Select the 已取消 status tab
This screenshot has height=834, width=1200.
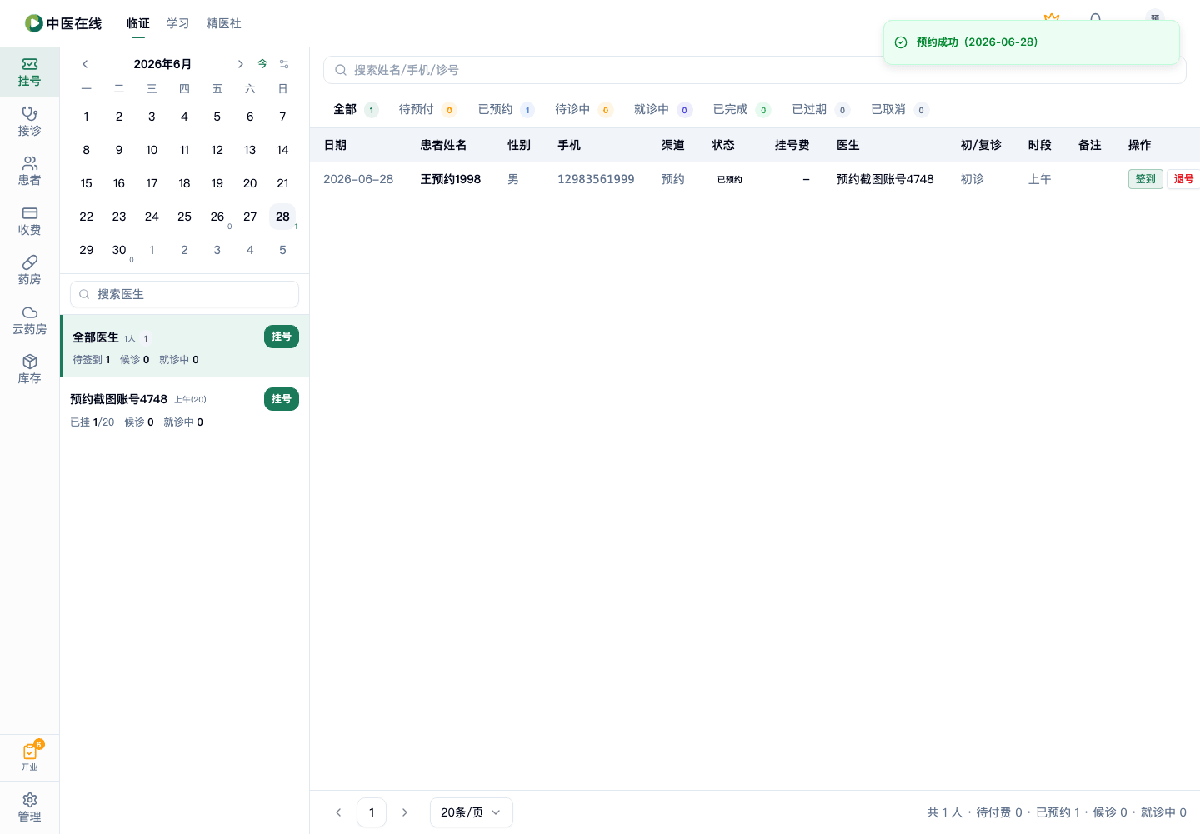[900, 109]
